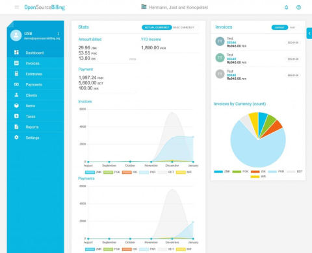This screenshot has height=253, width=312.
Task: Toggle PKR legend in Invoices chart
Action: pyautogui.click(x=148, y=172)
